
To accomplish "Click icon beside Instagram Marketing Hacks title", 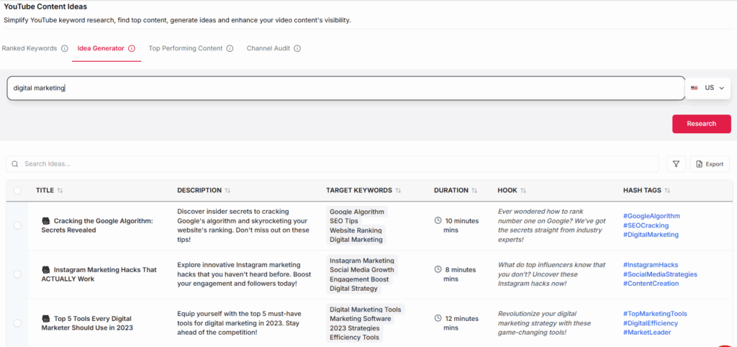I will tap(45, 270).
